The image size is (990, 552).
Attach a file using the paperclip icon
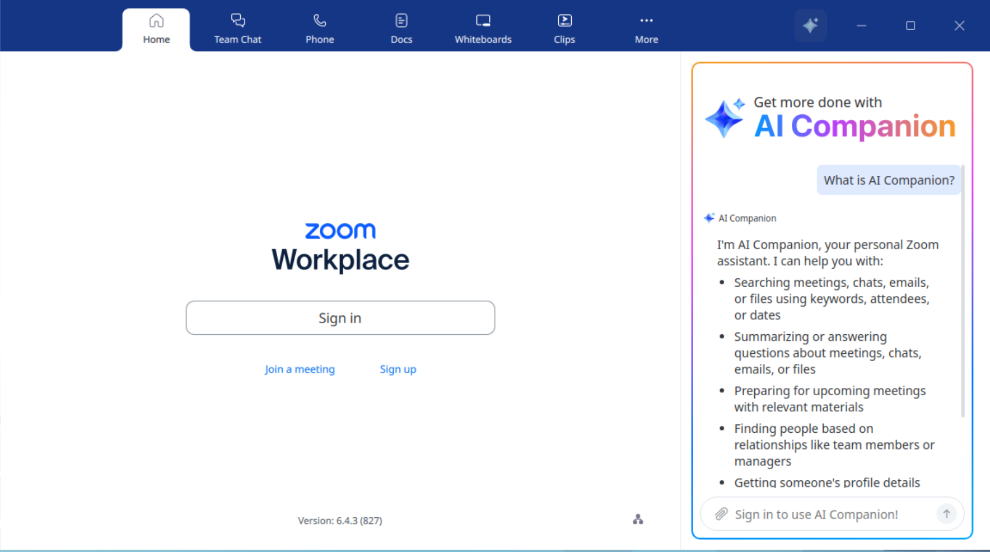click(722, 514)
